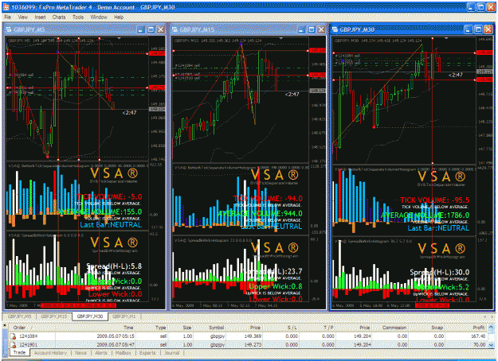The image size is (498, 361).
Task: Open the Journal tab
Action: click(x=172, y=353)
